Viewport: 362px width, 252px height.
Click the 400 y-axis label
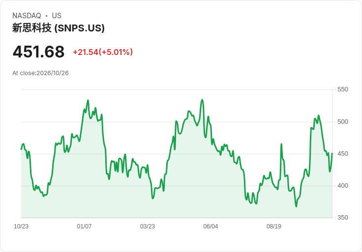[x=343, y=186]
